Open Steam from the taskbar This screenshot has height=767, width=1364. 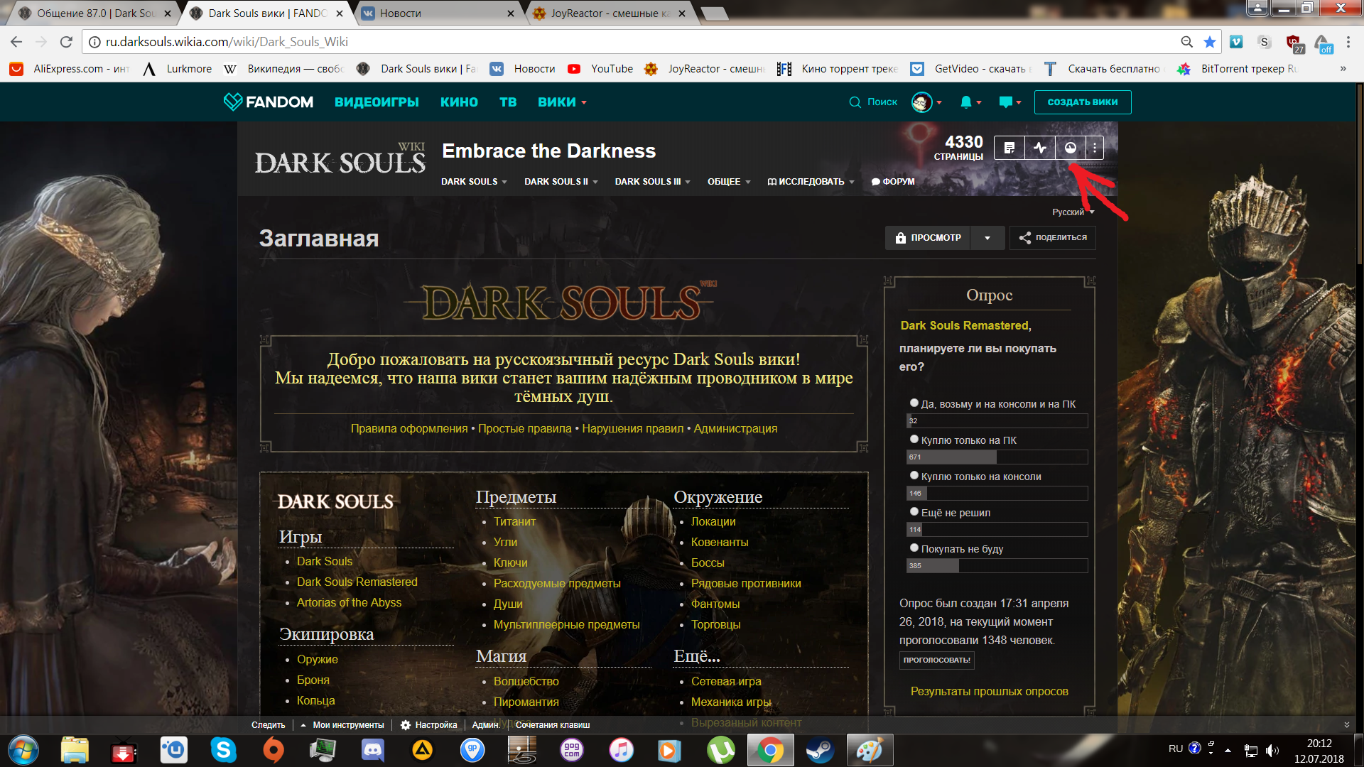pos(820,750)
